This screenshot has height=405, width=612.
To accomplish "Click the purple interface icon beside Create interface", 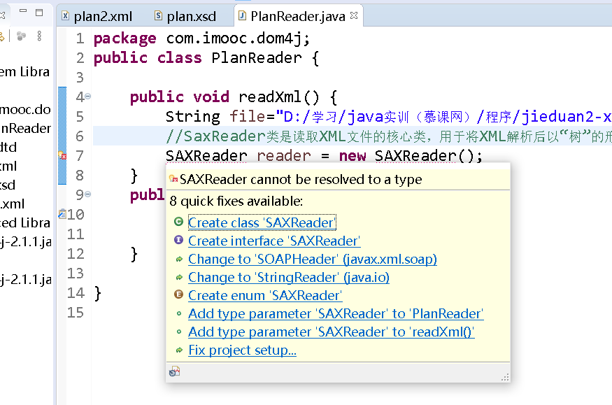I will click(x=178, y=241).
